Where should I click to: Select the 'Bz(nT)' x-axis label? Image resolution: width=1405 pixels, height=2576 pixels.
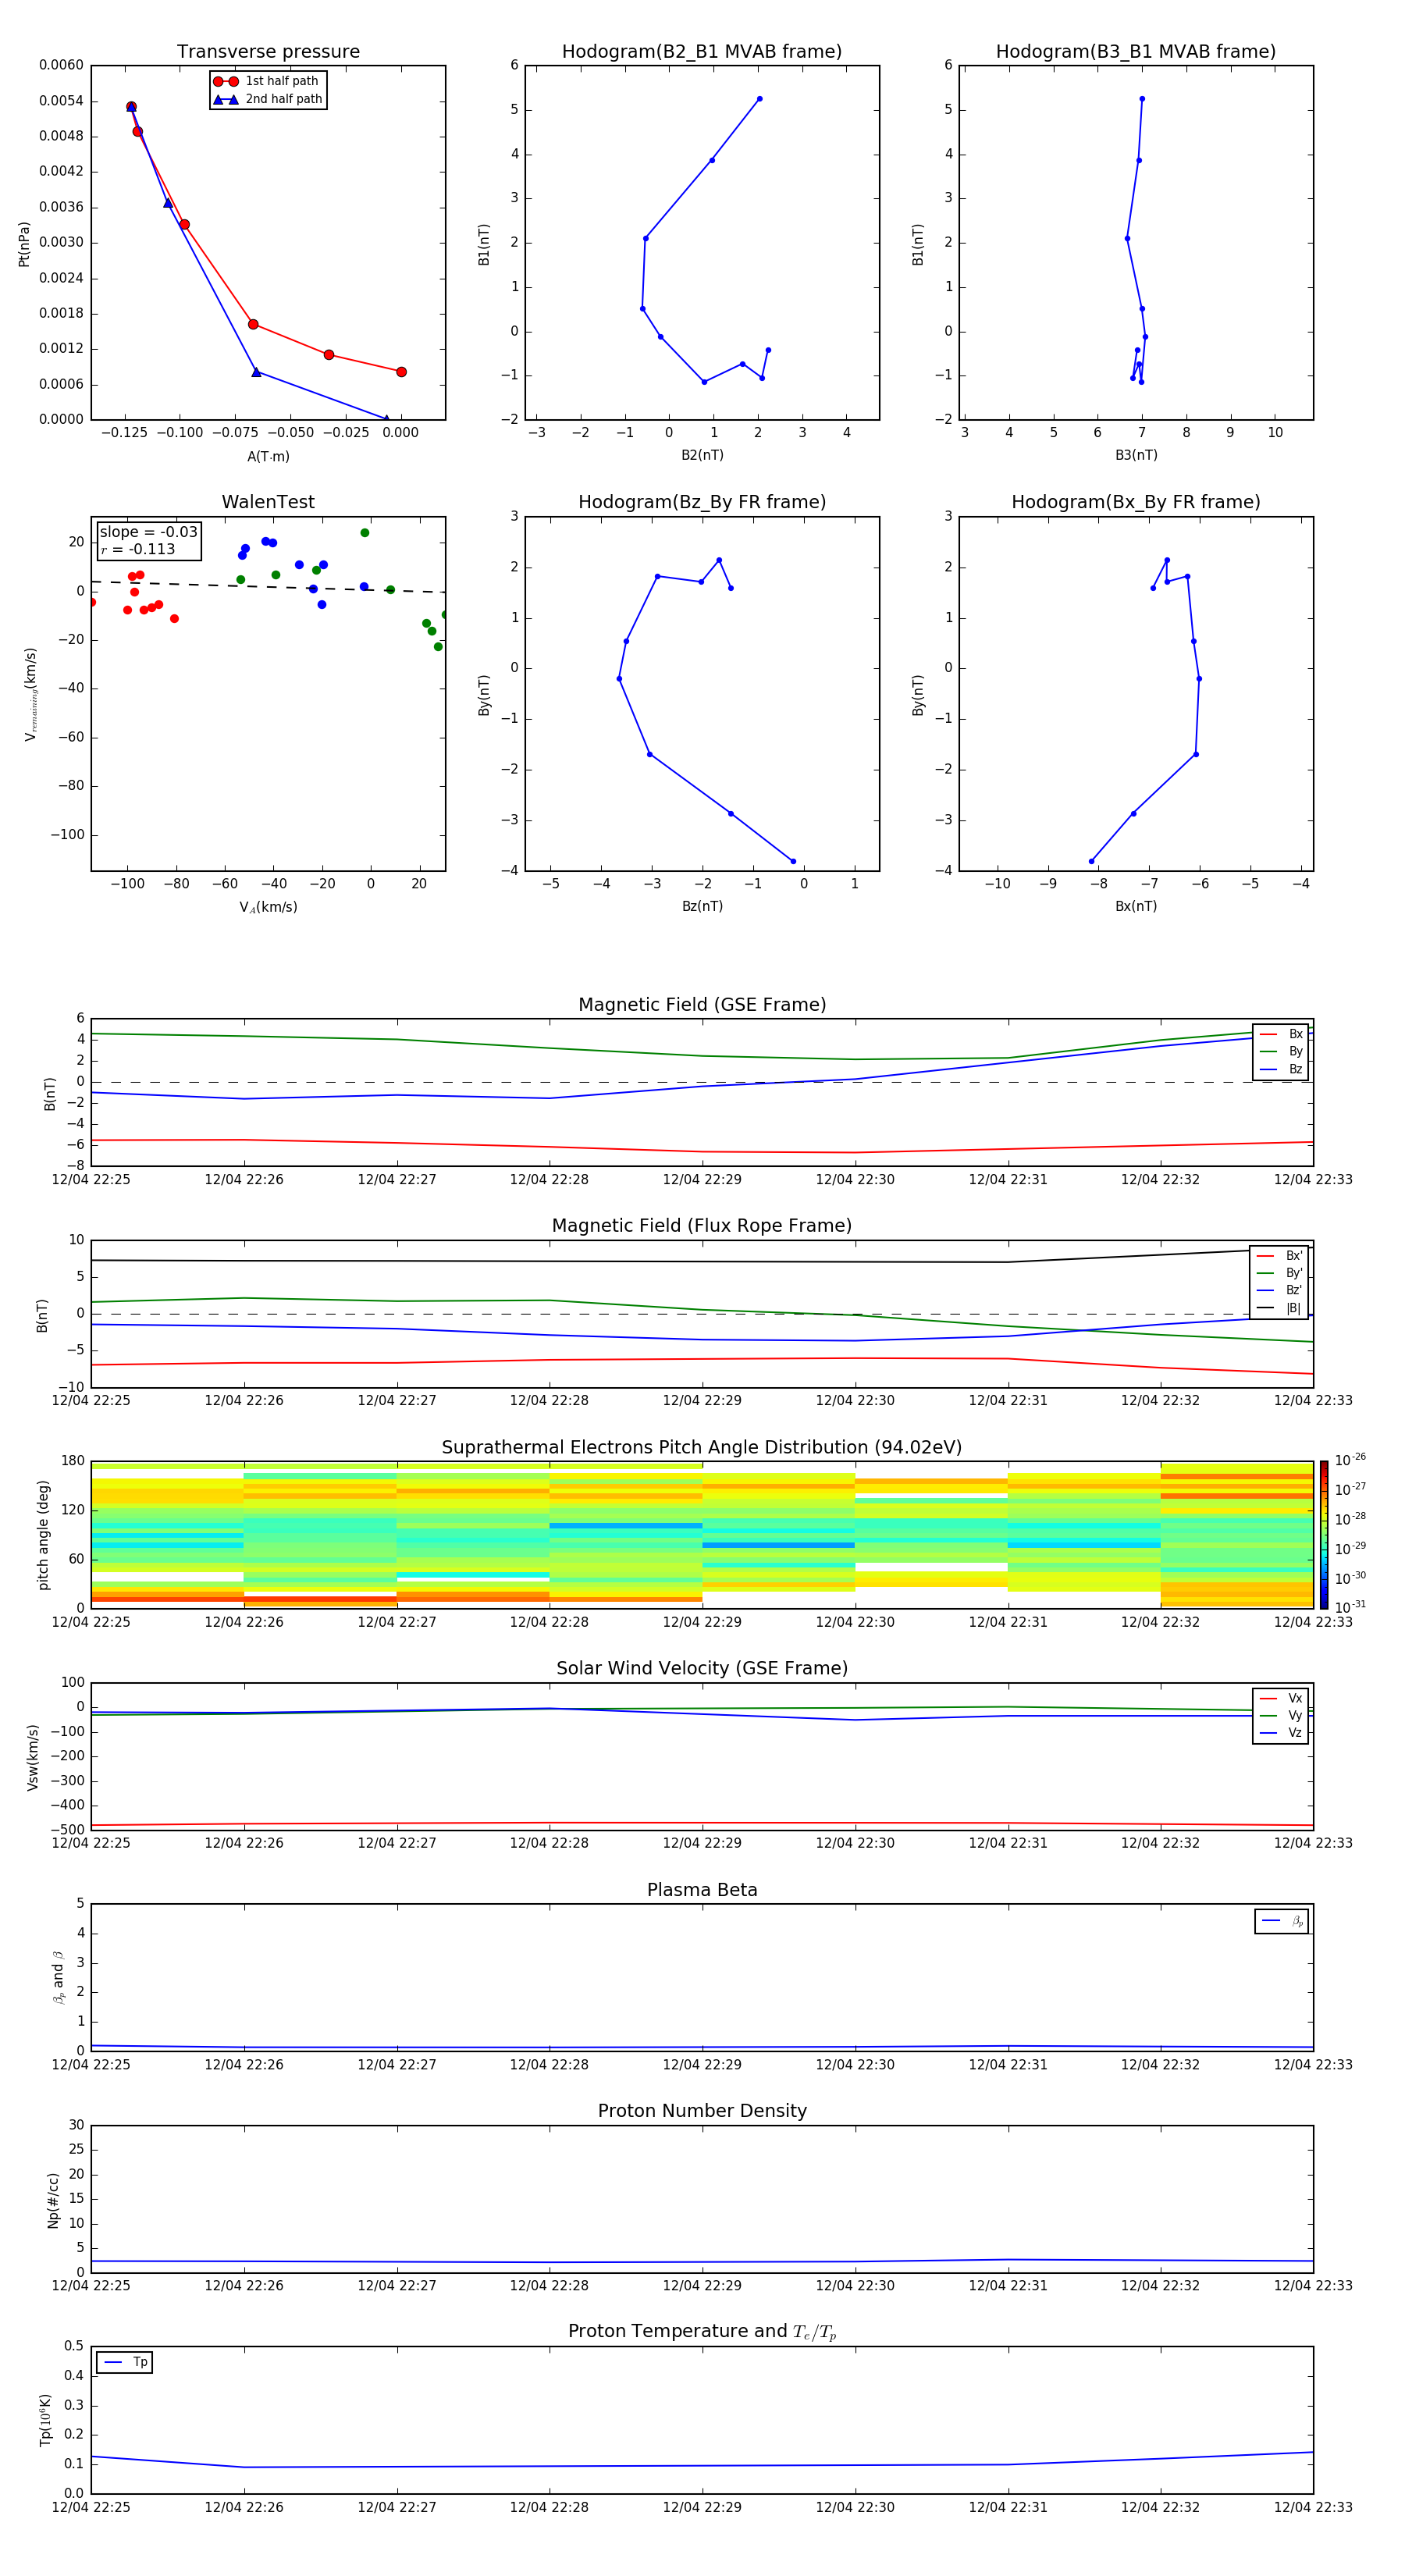(702, 907)
